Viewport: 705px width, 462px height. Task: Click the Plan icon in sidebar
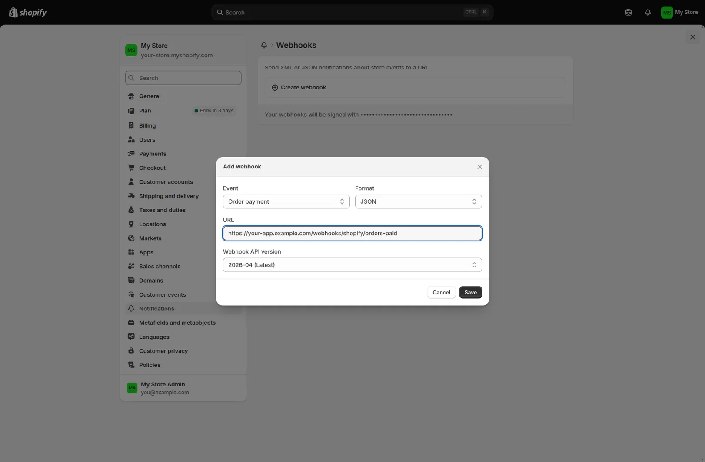[131, 111]
